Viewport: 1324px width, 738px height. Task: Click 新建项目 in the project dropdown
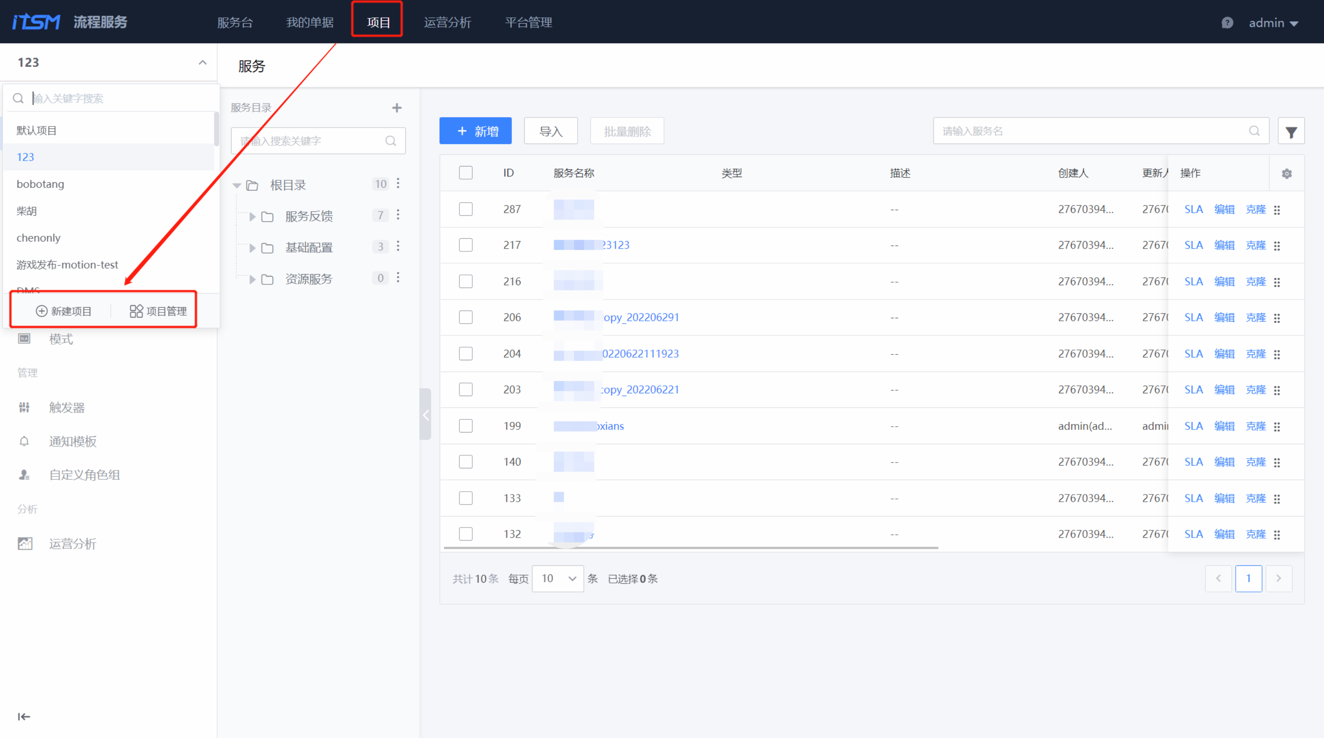pos(63,311)
